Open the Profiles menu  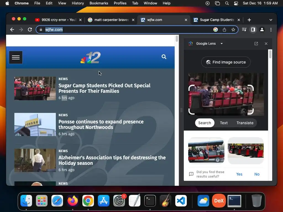[x=120, y=3]
